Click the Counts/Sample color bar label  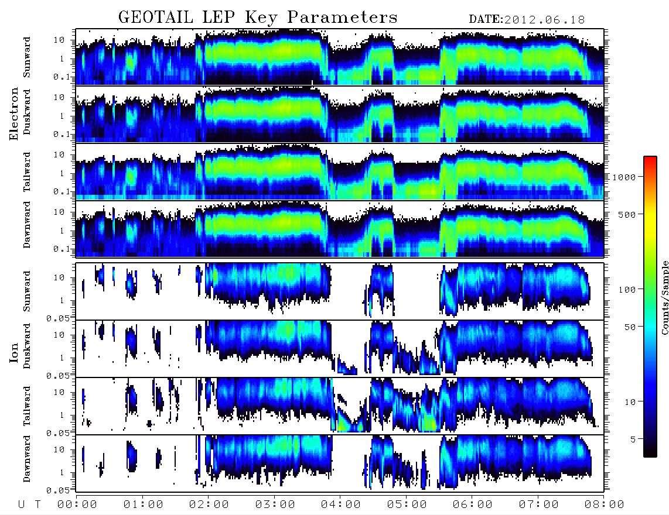click(x=664, y=298)
